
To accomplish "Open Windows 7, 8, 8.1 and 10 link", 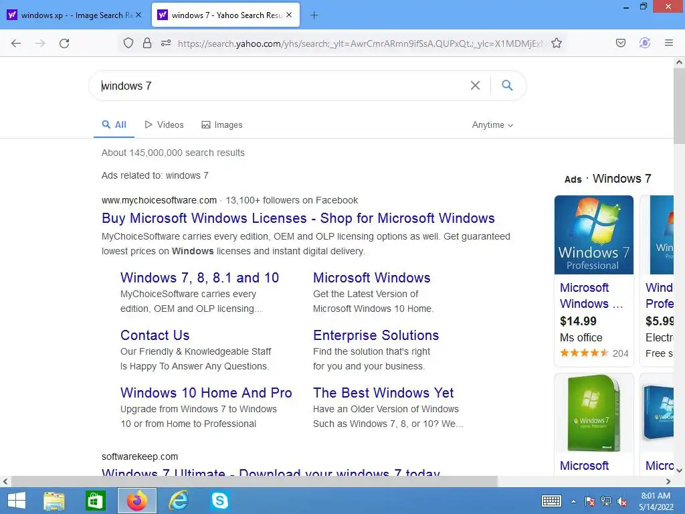I will point(199,278).
